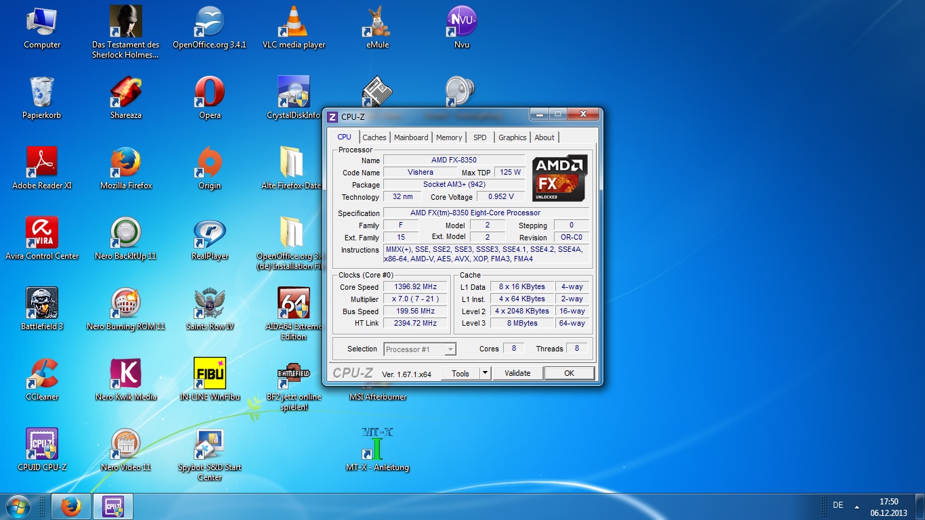Select the RealPlayer desktop shortcut

tap(209, 240)
